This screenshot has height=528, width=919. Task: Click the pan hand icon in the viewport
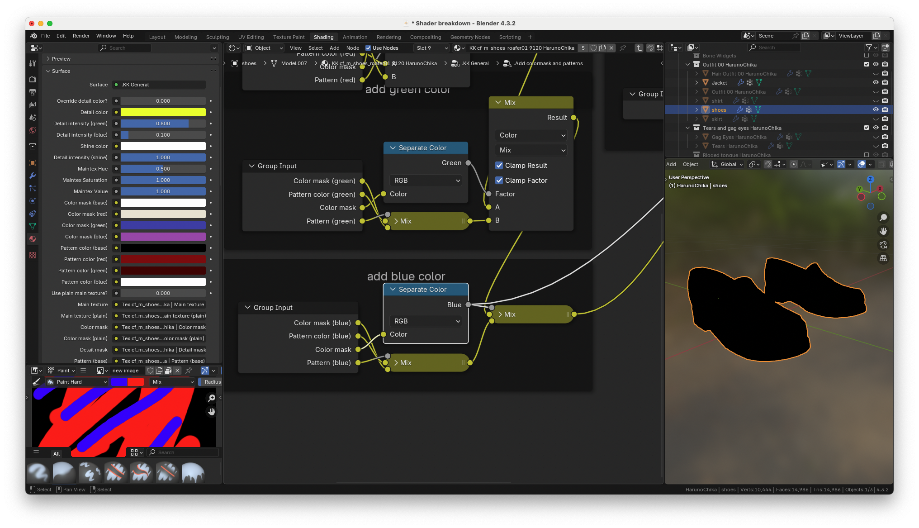[x=883, y=231]
